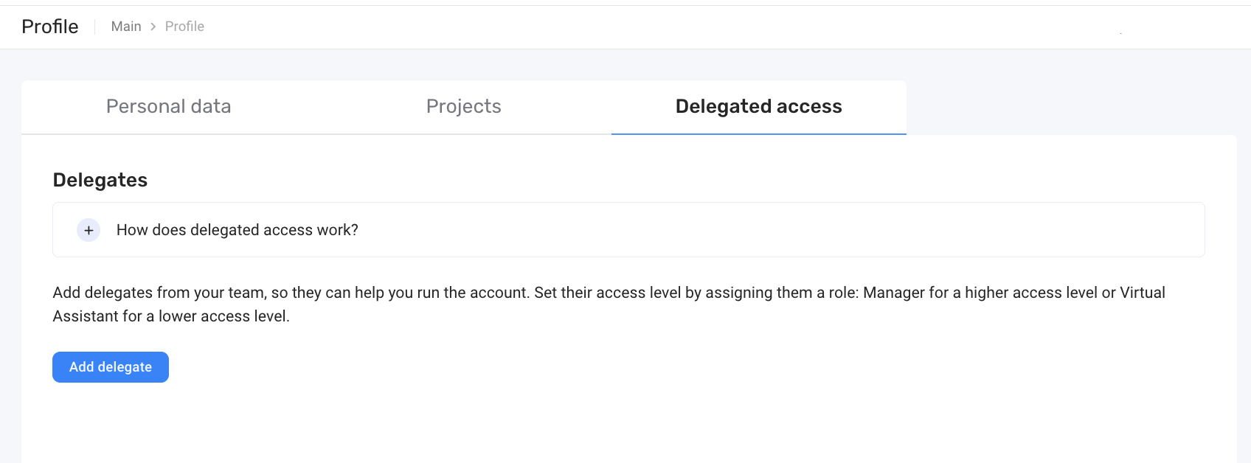Click the Profile breadcrumb item
The width and height of the screenshot is (1251, 463).
(x=184, y=27)
